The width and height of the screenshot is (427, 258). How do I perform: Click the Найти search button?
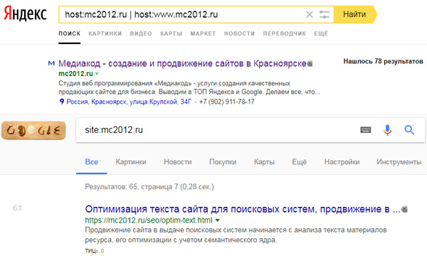coord(355,14)
